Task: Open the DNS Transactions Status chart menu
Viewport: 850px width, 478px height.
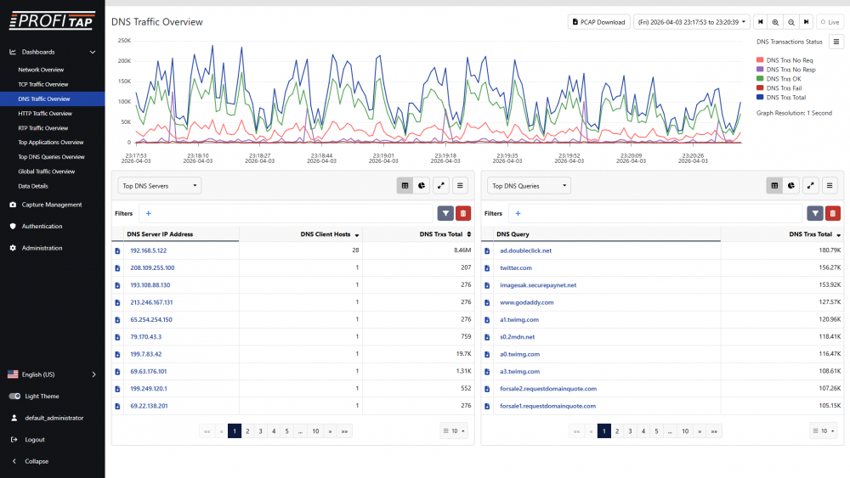Action: (x=836, y=41)
